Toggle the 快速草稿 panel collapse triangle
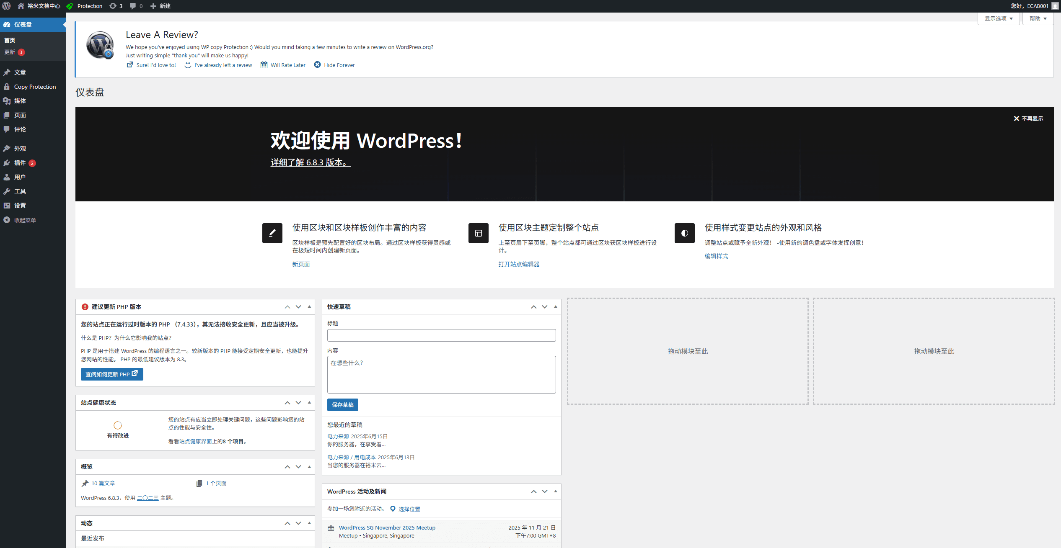The height and width of the screenshot is (548, 1061). [x=556, y=306]
